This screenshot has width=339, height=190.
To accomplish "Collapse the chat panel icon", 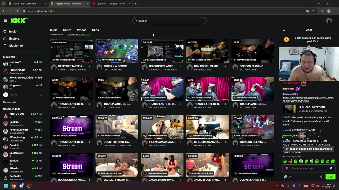I will point(284,30).
